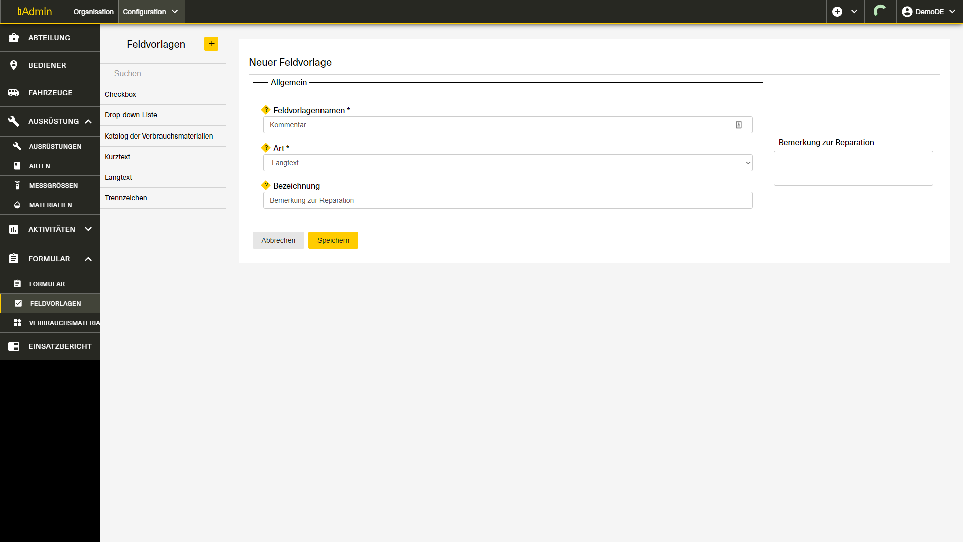Screen dimensions: 963x542
Task: Click the Aktivitäten chart icon
Action: (x=14, y=229)
